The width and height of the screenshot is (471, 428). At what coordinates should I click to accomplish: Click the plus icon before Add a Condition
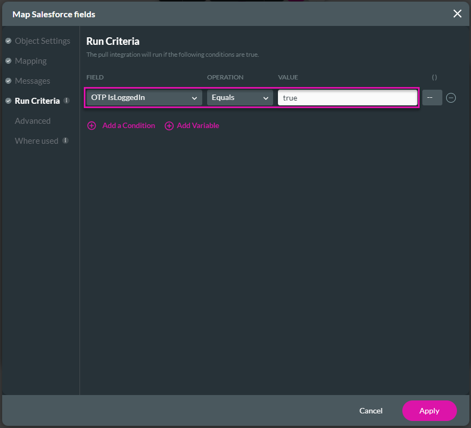[91, 125]
